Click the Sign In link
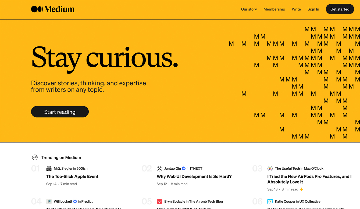 (313, 9)
